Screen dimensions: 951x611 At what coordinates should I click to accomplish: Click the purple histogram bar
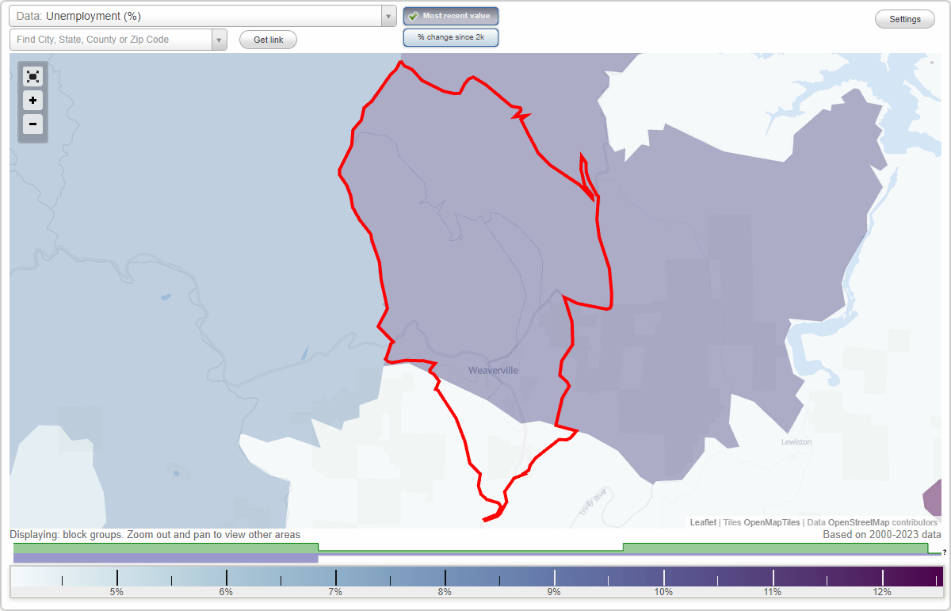pyautogui.click(x=166, y=559)
